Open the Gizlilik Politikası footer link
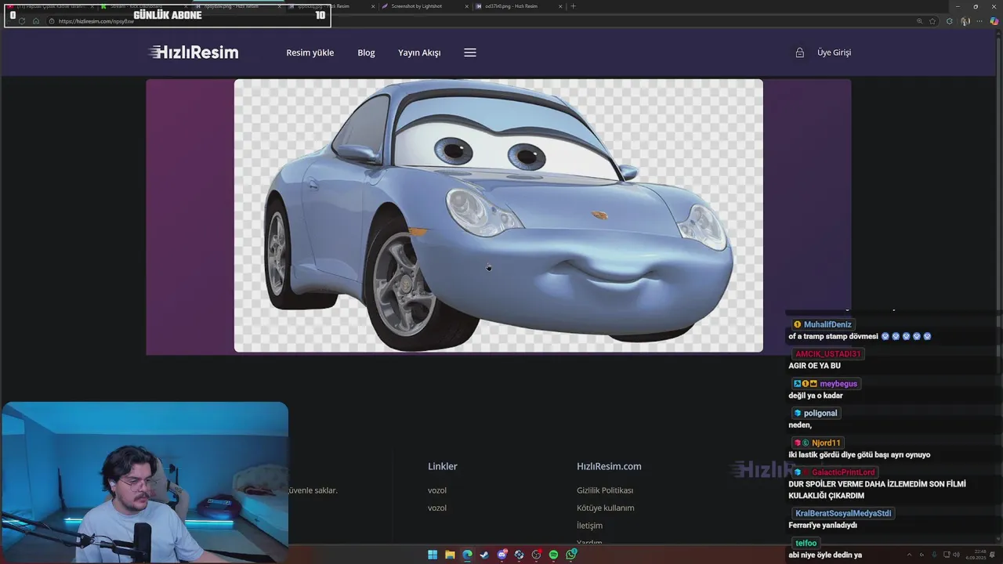1003x564 pixels. pos(605,490)
